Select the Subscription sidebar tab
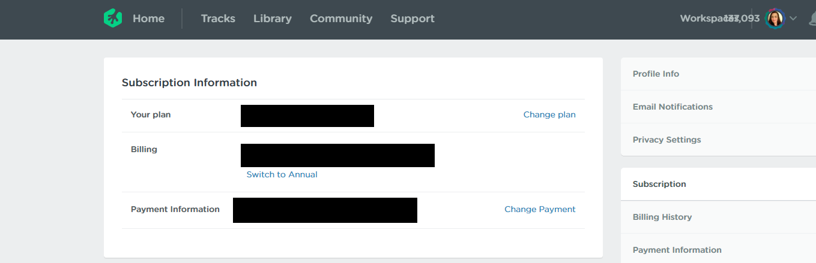Viewport: 816px width, 263px height. pos(659,184)
